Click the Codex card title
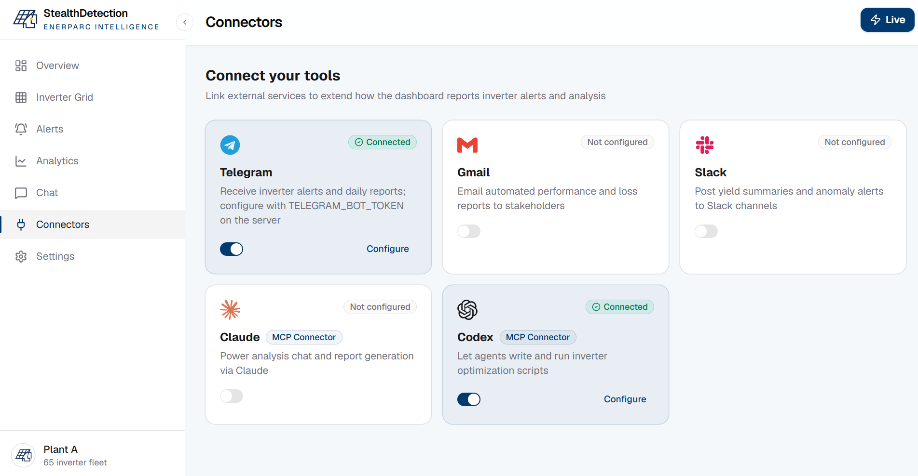 coord(475,337)
